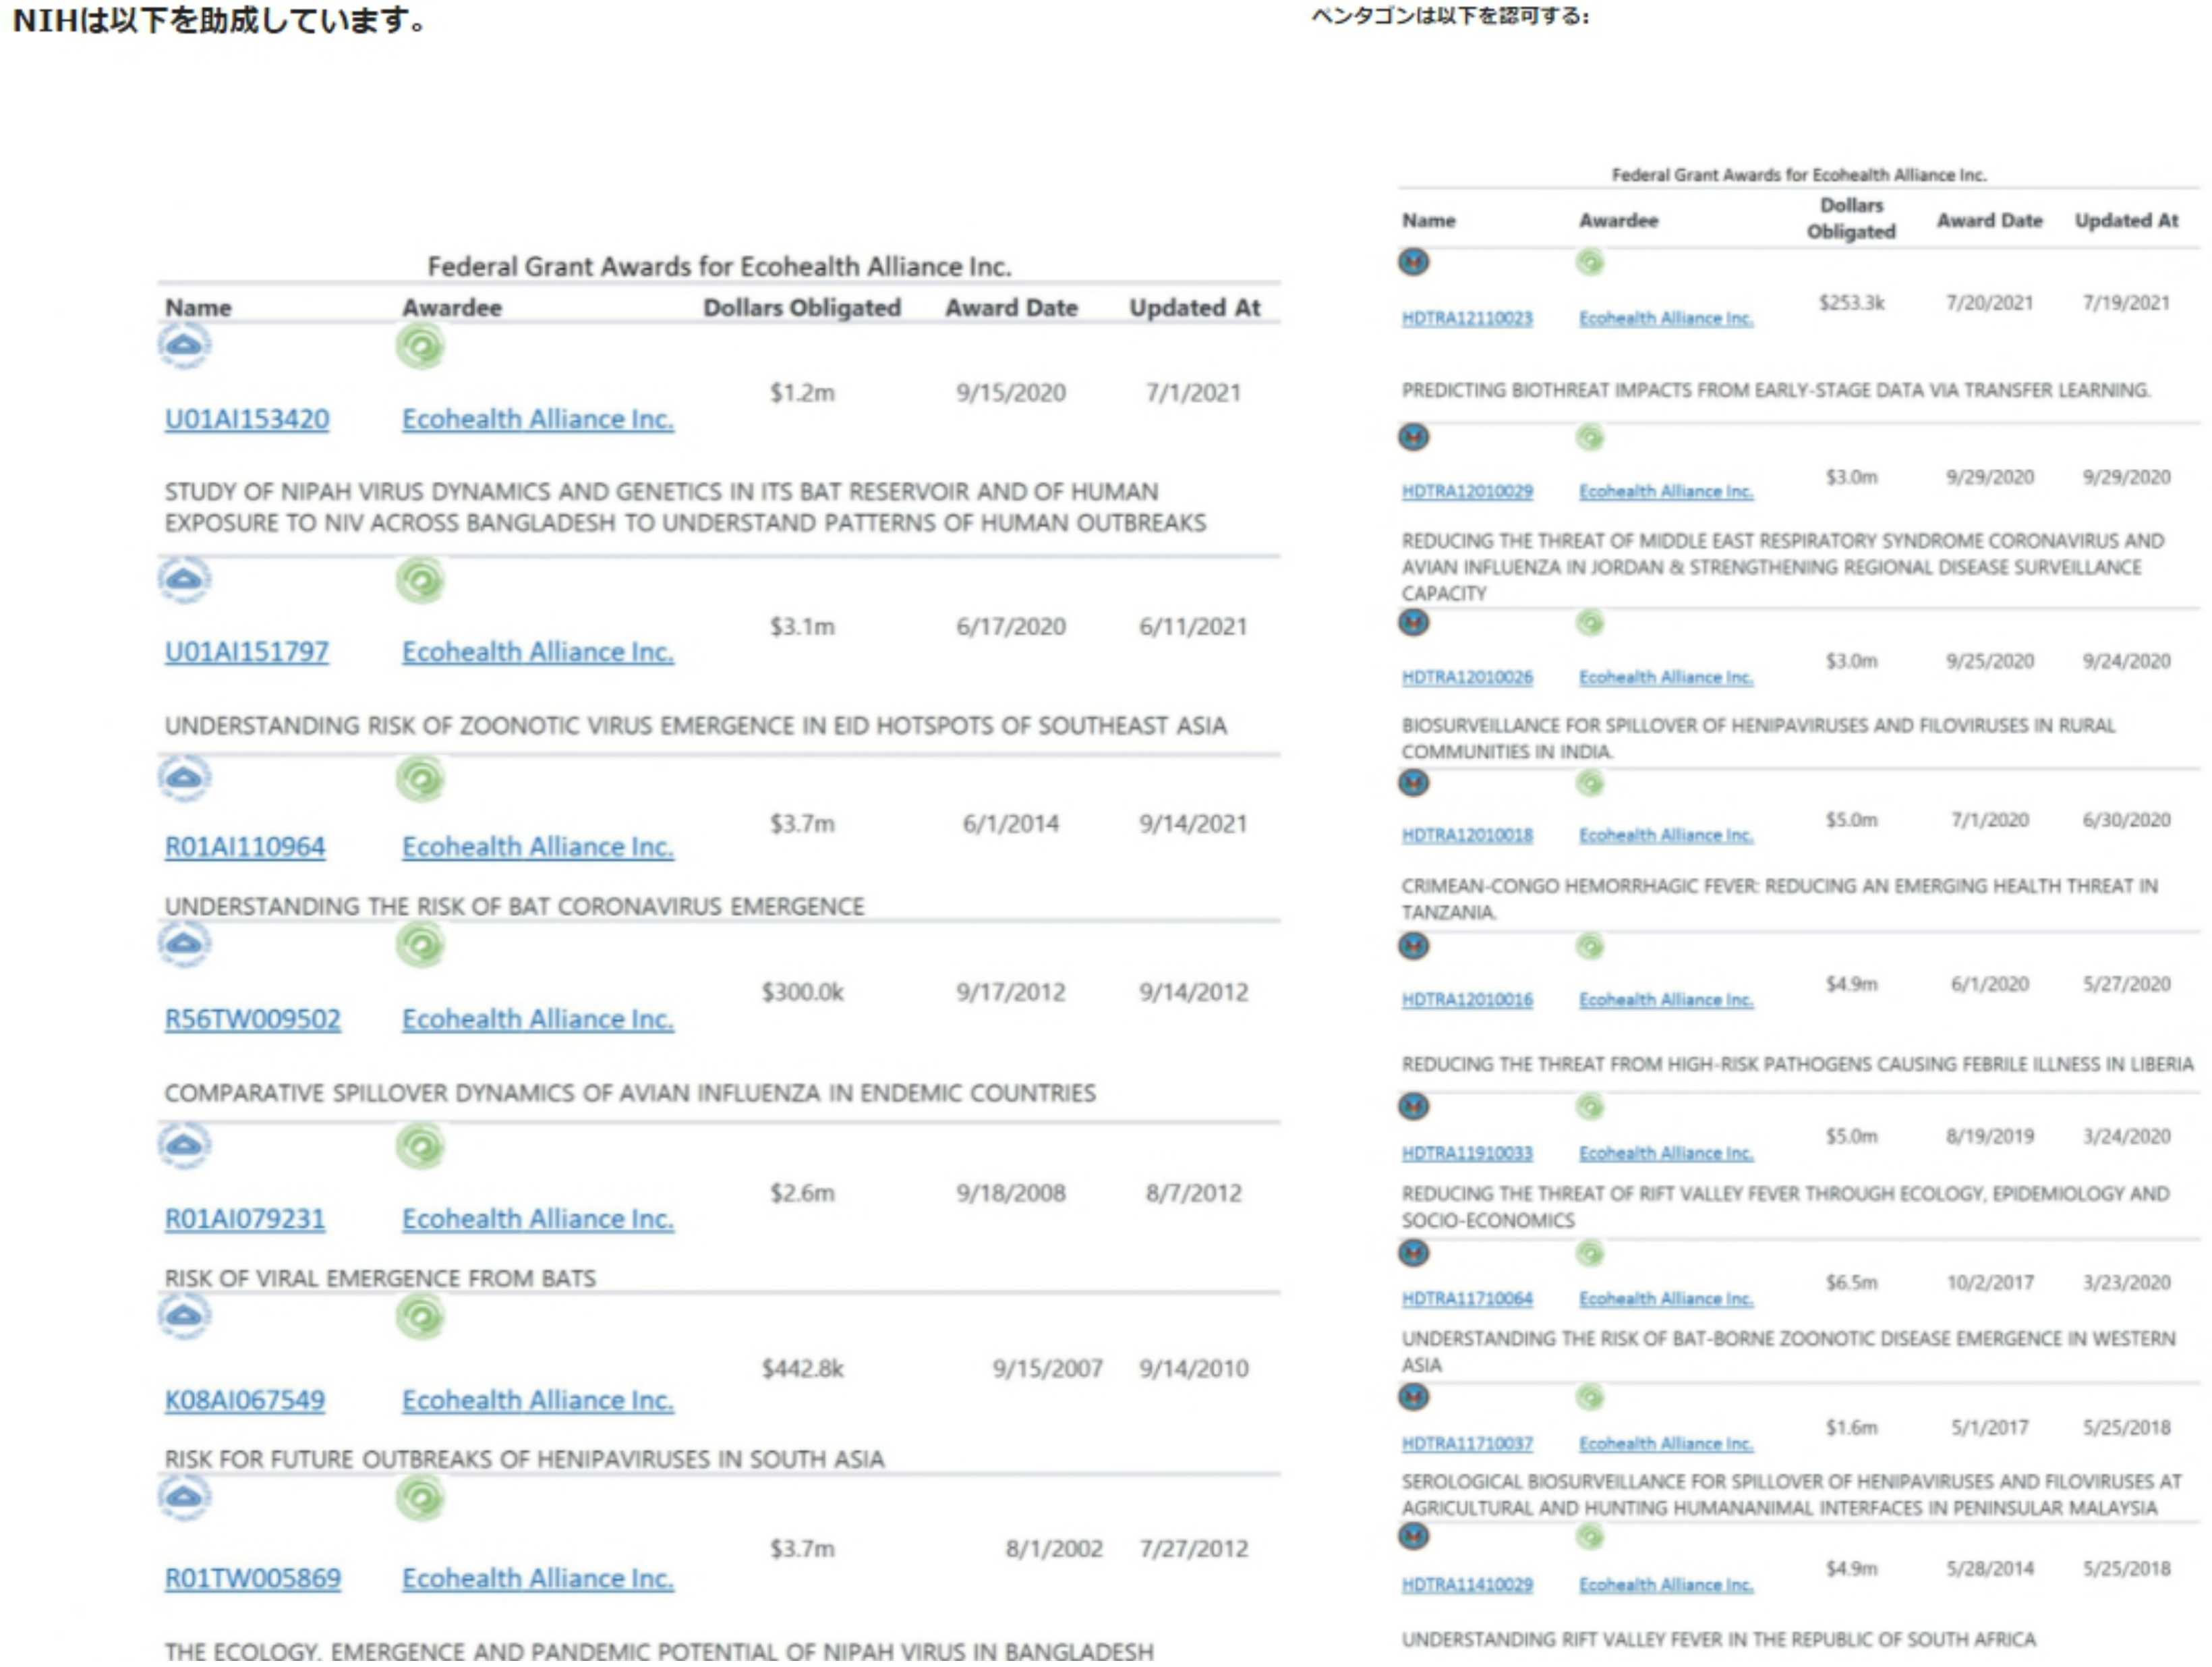Screen dimensions: 2212x1667
Task: Click the Award Date header in Pentagon table
Action: click(x=1990, y=221)
